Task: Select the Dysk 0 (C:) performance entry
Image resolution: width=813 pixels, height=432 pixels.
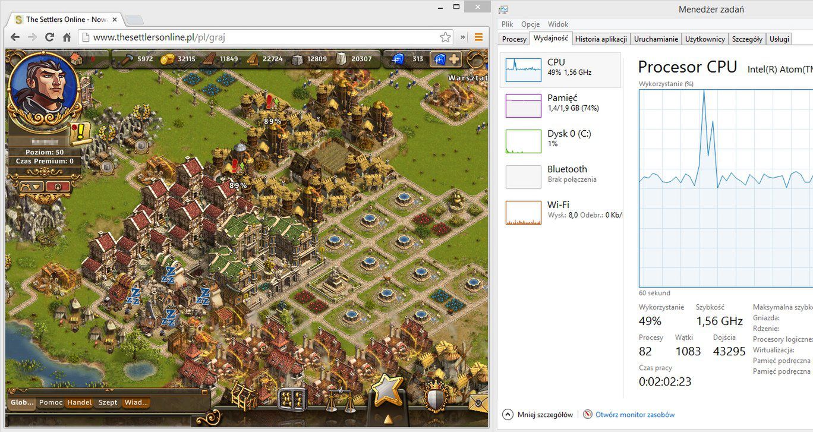Action: (560, 141)
